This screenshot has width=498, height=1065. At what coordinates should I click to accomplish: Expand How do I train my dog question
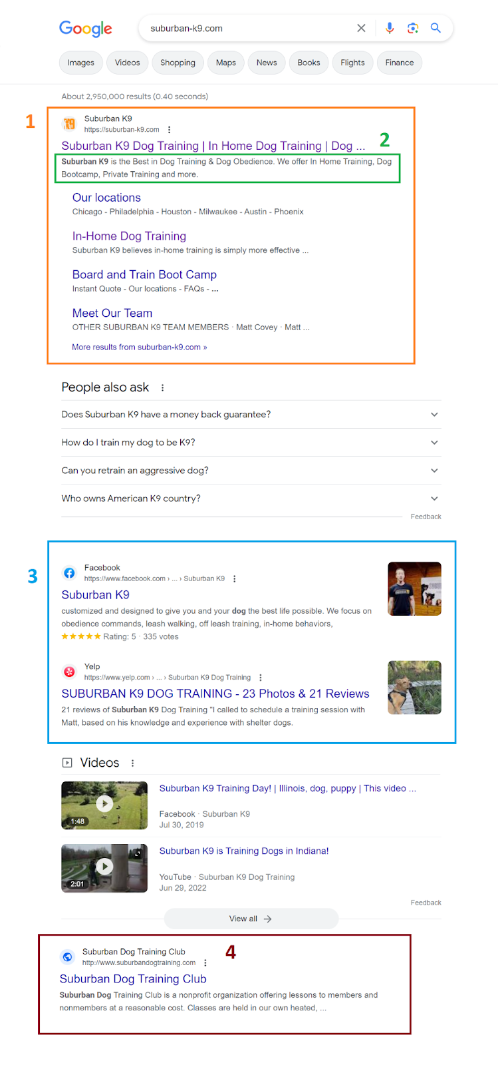[251, 442]
